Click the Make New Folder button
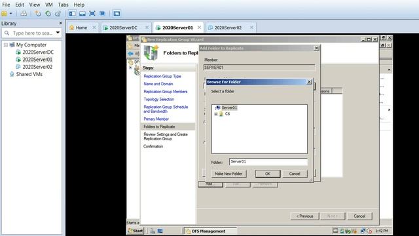 coord(228,174)
